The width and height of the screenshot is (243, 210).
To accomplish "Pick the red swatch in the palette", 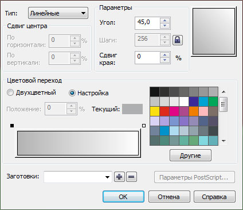I will pos(164,111).
